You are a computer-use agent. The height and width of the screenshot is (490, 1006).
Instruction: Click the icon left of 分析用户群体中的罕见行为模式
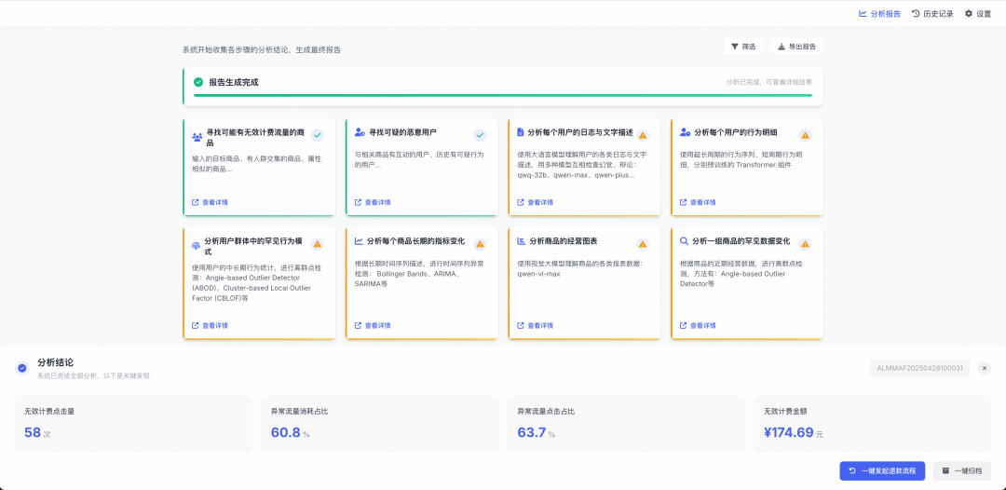pyautogui.click(x=197, y=246)
